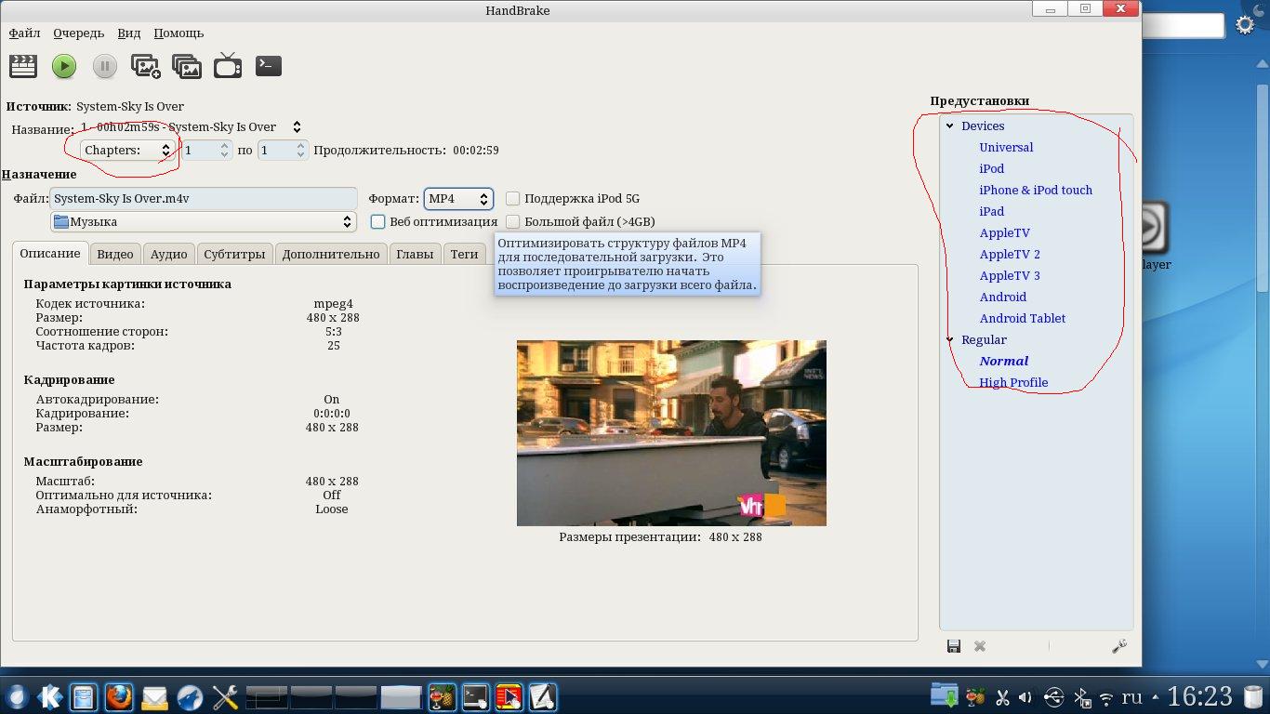
Task: Switch to the Видео tab
Action: pyautogui.click(x=115, y=254)
